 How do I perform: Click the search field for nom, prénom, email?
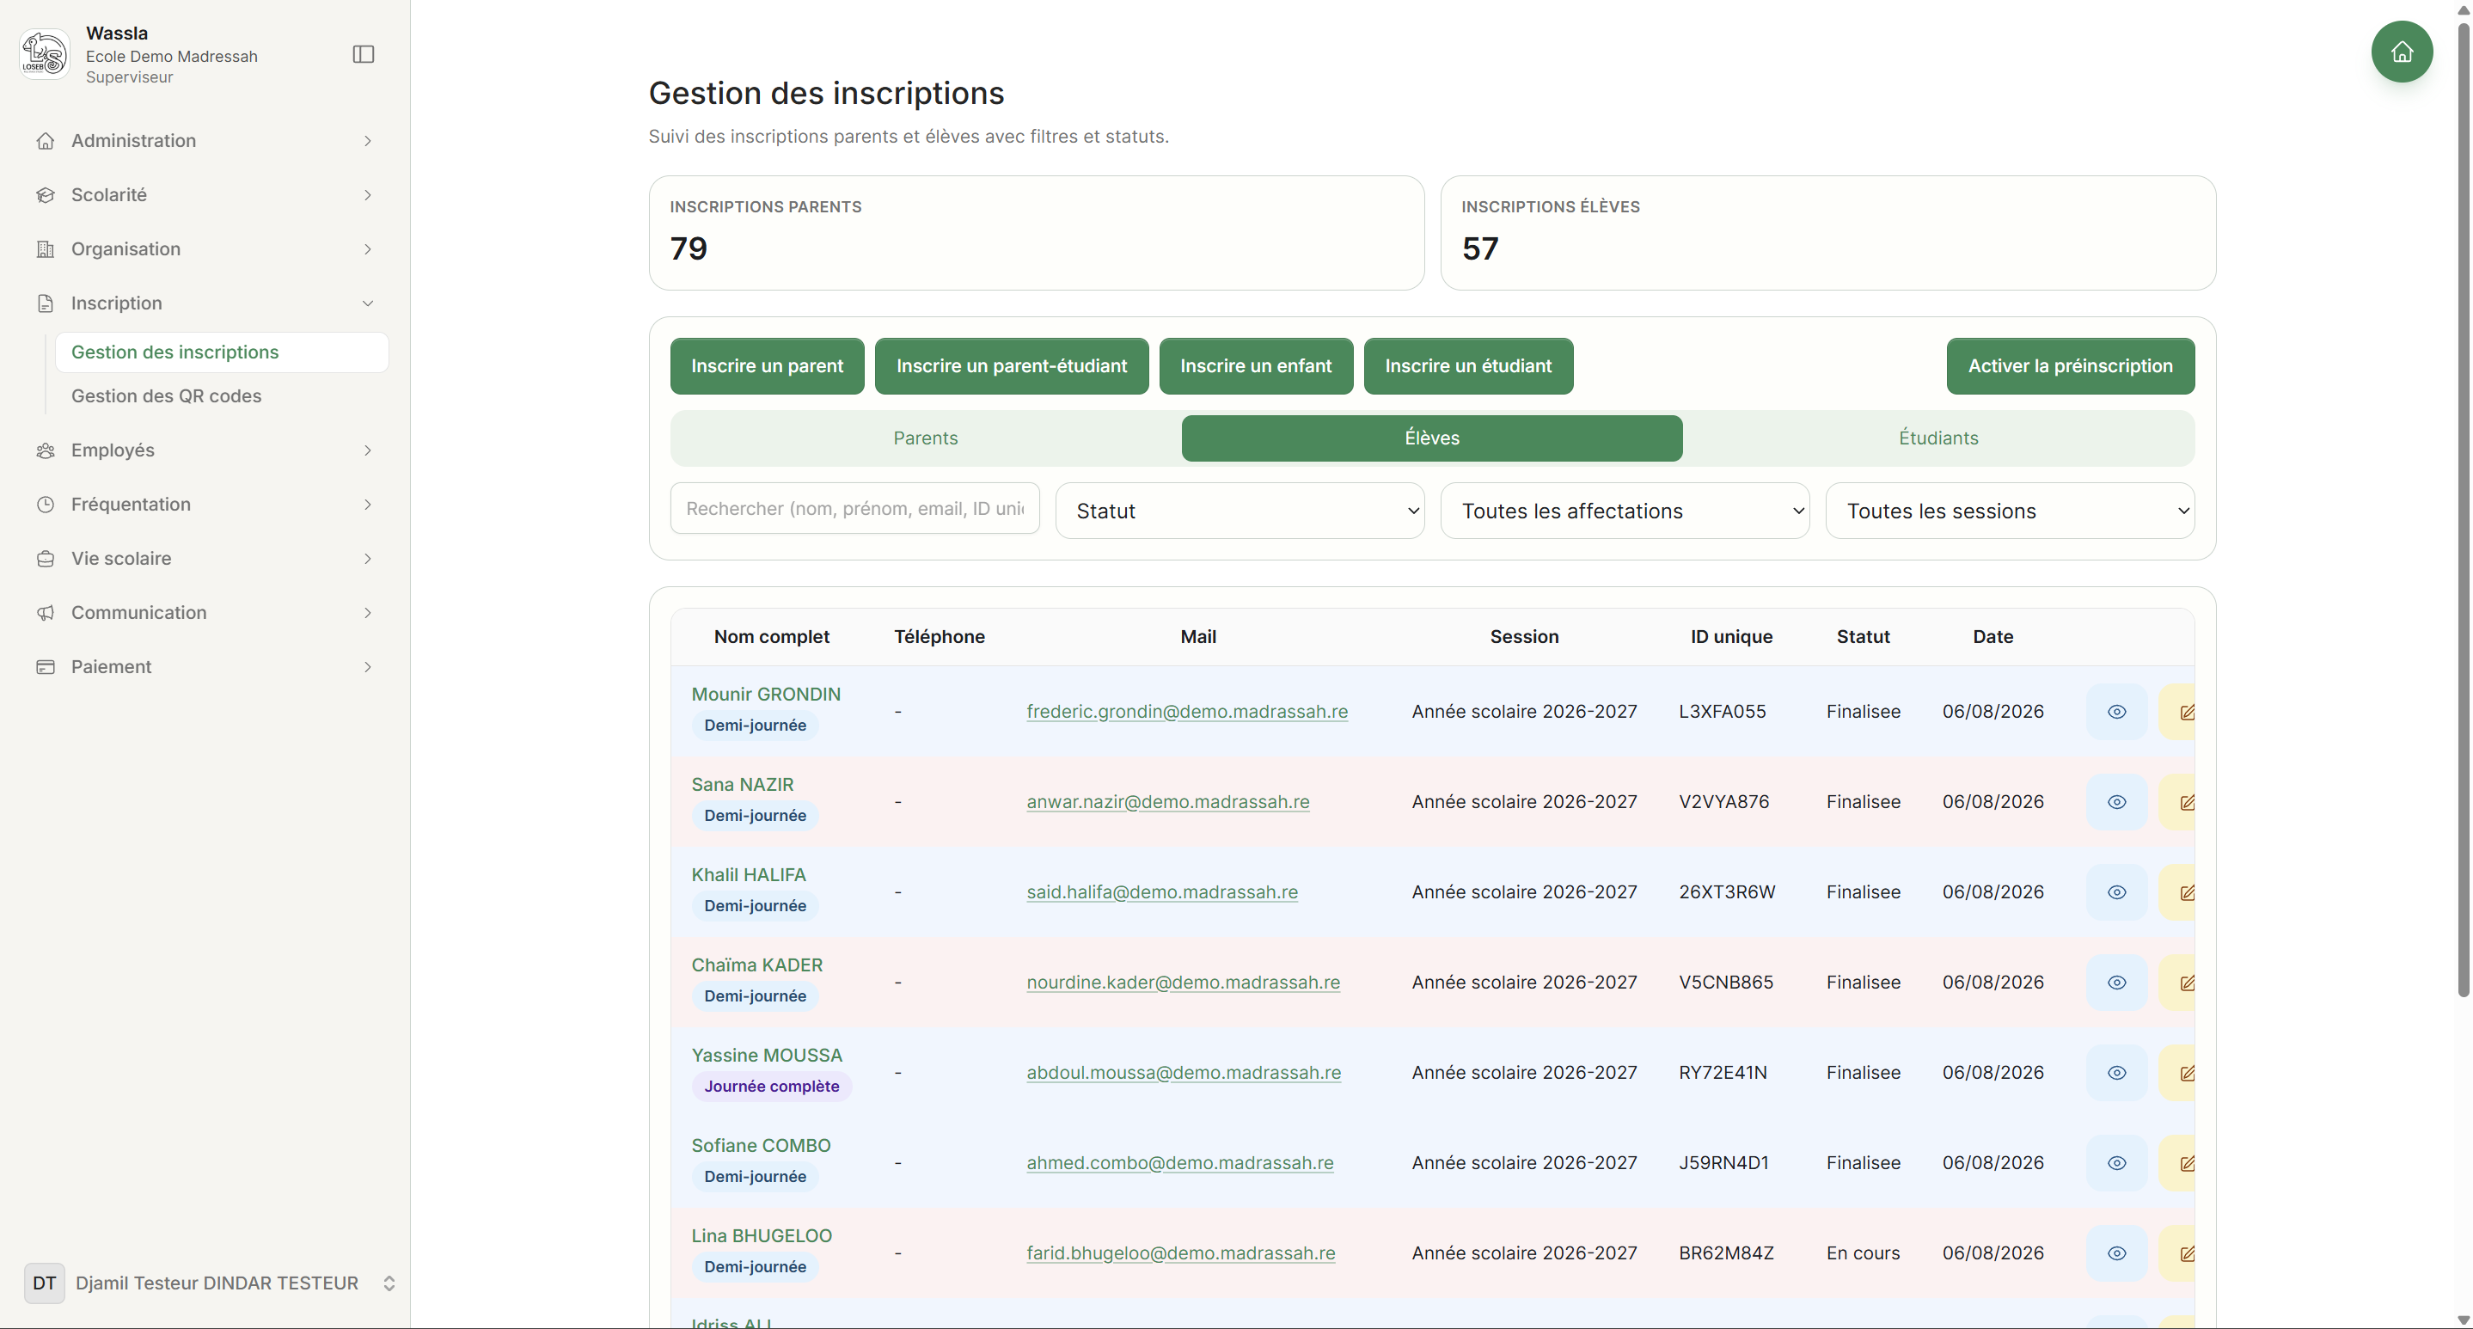pos(854,509)
